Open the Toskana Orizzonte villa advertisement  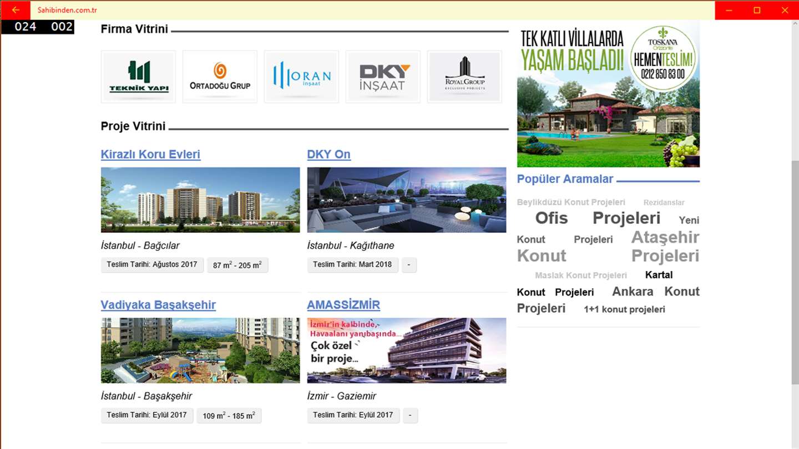coord(608,94)
